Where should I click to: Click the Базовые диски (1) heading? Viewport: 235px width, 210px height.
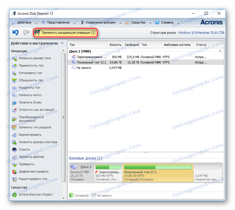click(86, 158)
